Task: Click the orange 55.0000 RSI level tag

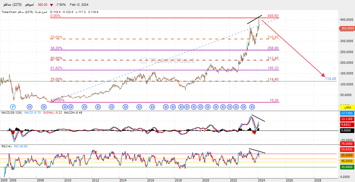Action: (347, 155)
